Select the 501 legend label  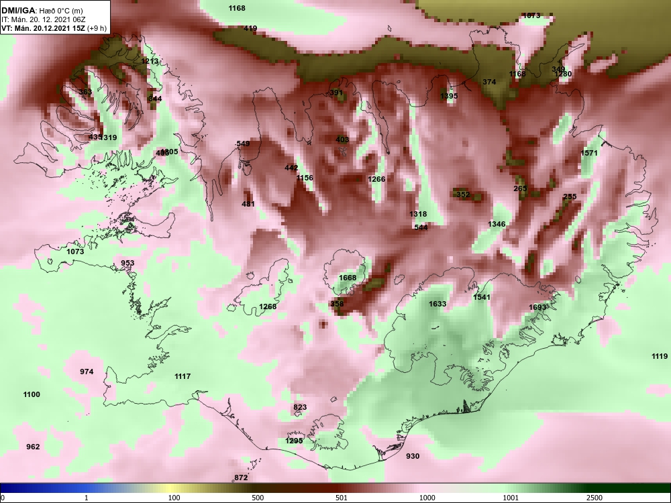pos(342,498)
